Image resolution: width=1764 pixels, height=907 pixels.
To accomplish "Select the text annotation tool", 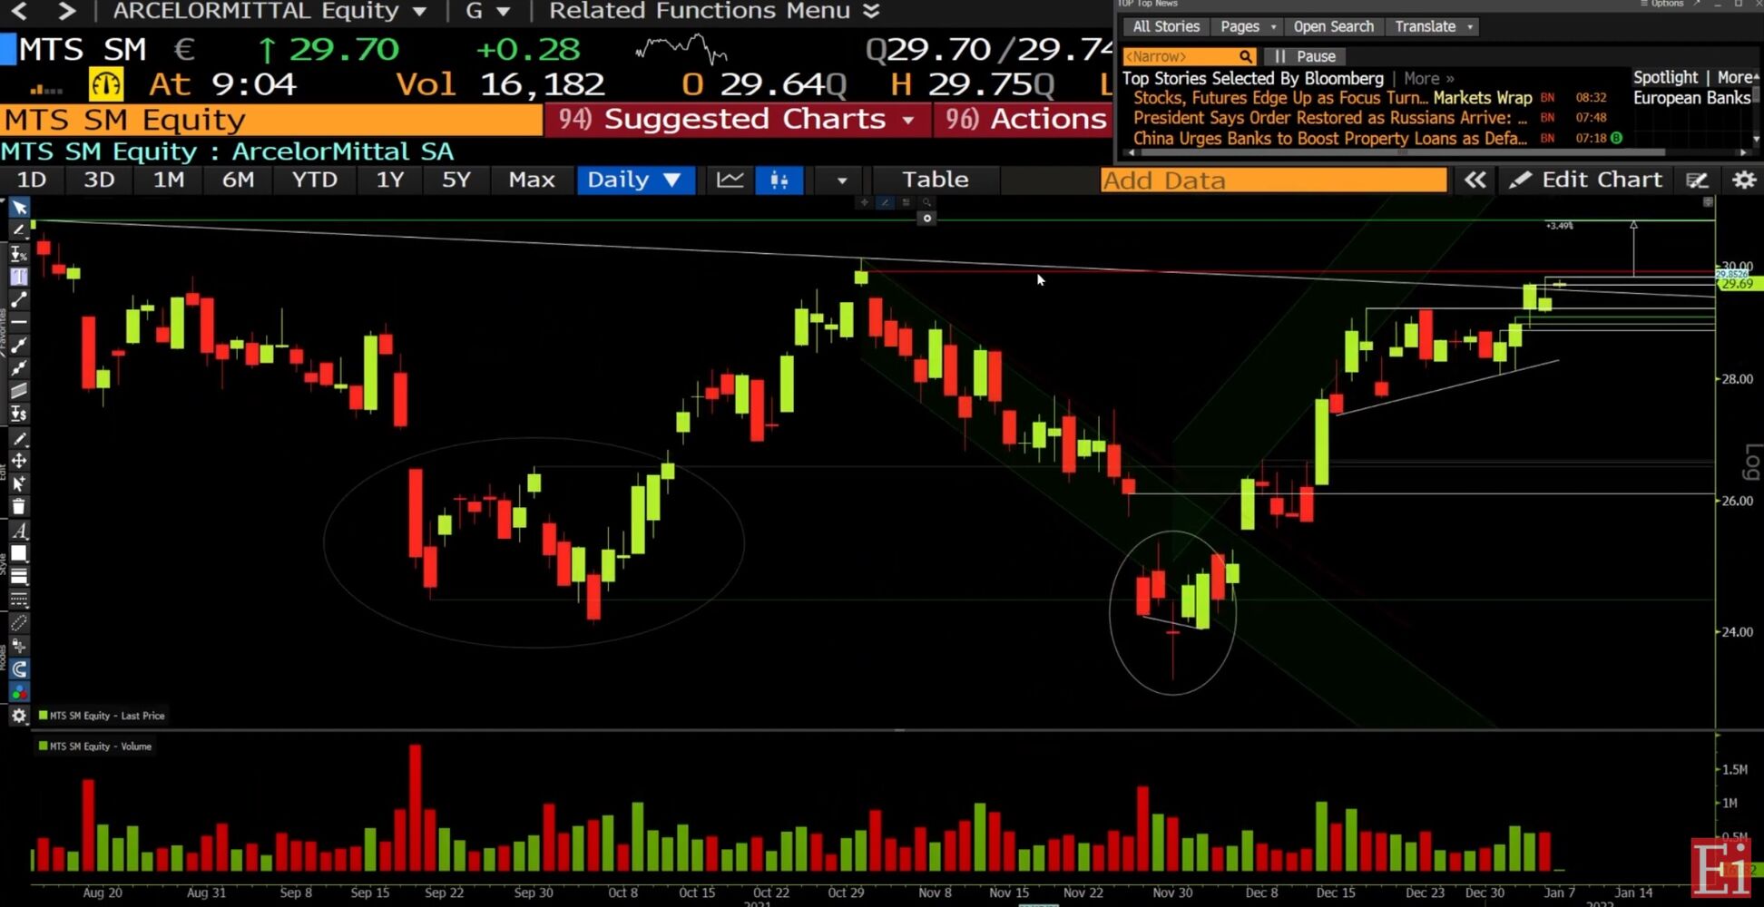I will 19,277.
